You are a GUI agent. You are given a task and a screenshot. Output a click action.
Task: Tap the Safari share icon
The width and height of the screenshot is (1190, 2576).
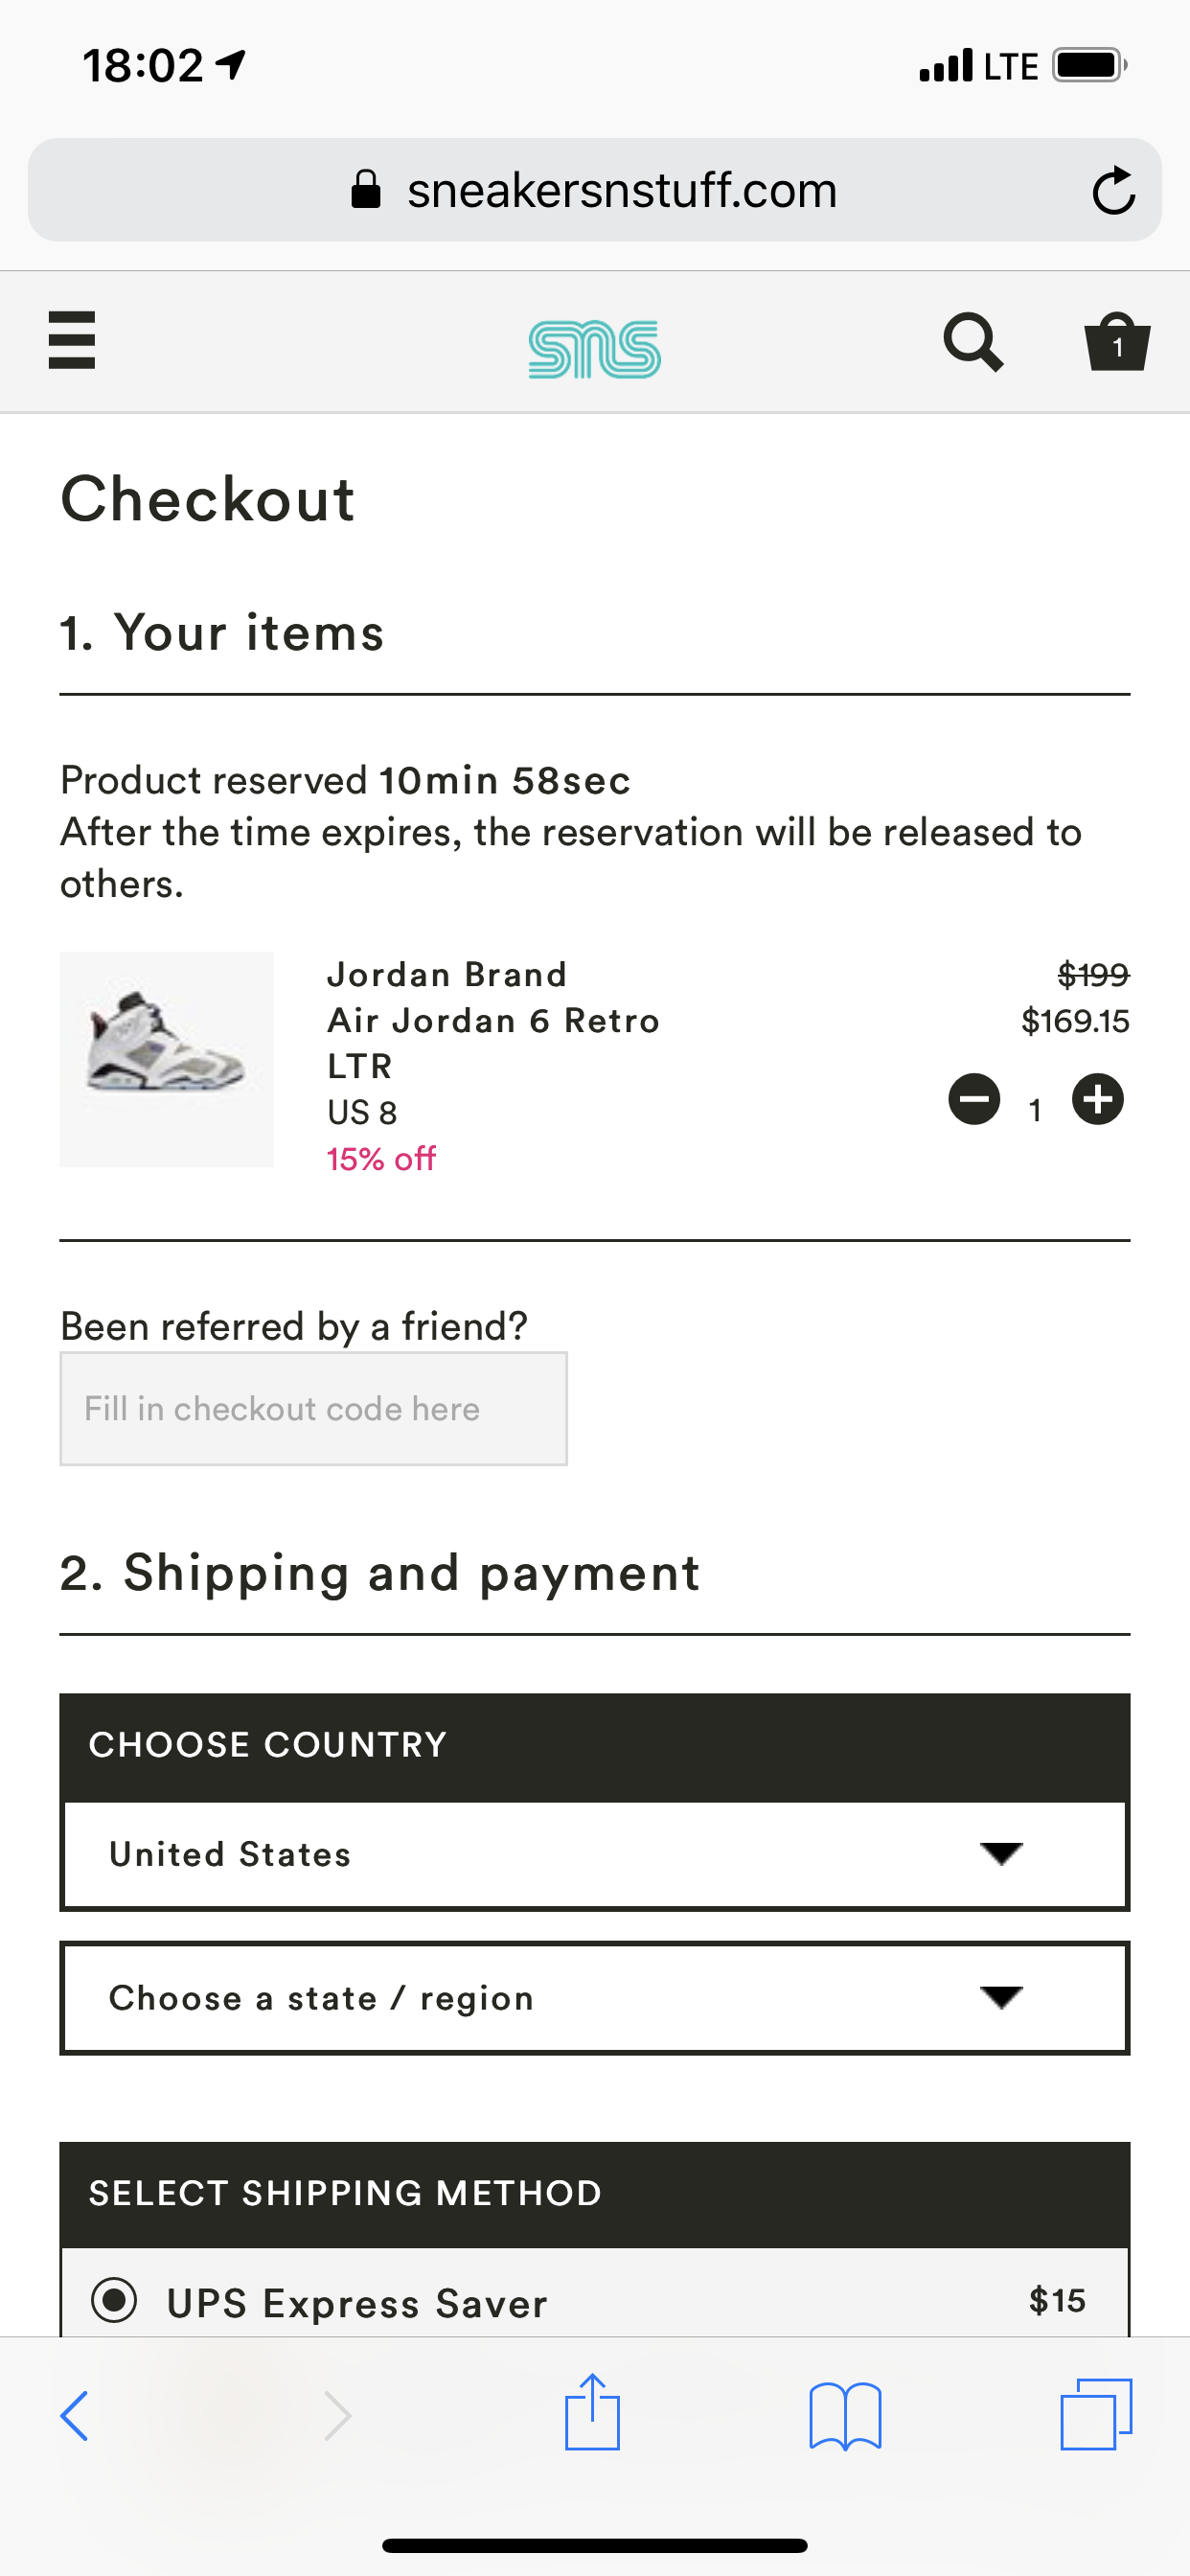pos(592,2413)
